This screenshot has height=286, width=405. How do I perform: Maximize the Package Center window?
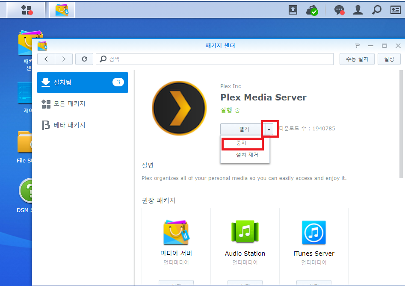click(384, 46)
